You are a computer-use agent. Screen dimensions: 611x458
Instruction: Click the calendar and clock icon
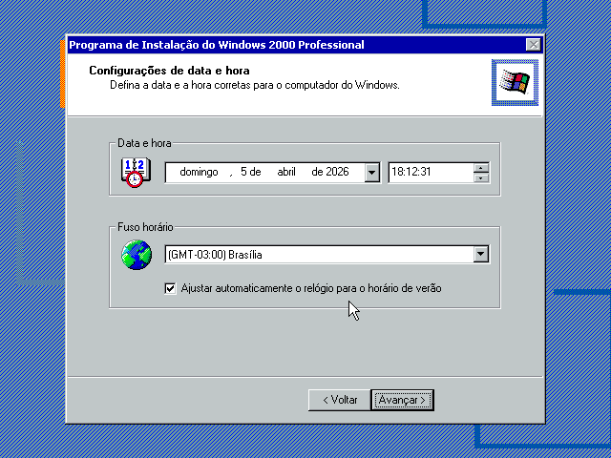[x=135, y=172]
